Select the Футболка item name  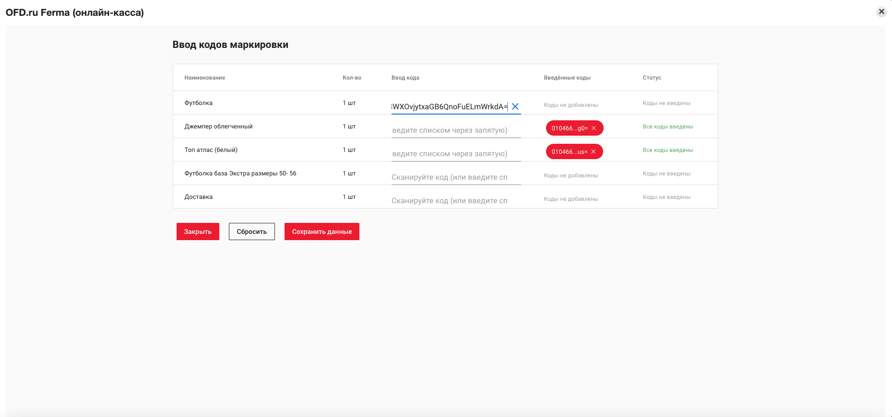198,103
